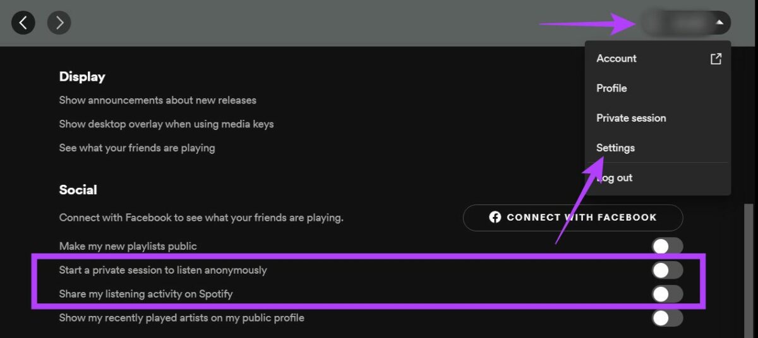Click Log out in the menu
Screen dimensions: 758x338
tap(615, 178)
